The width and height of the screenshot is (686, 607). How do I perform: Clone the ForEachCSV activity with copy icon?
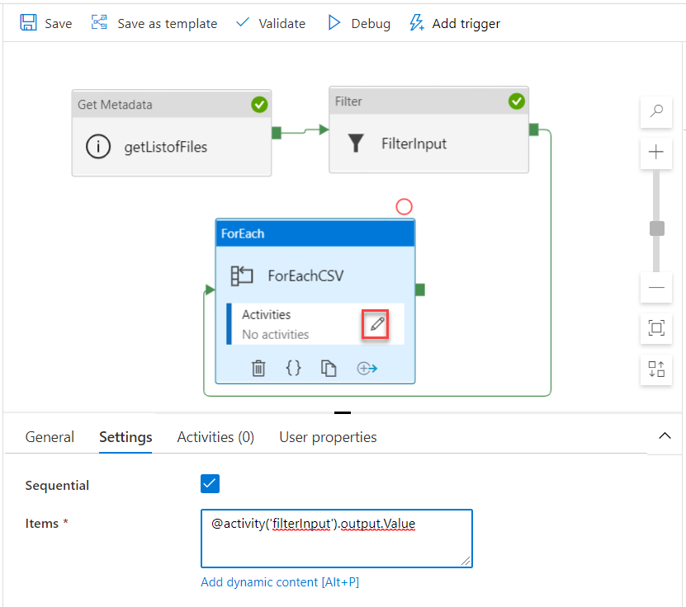(329, 368)
